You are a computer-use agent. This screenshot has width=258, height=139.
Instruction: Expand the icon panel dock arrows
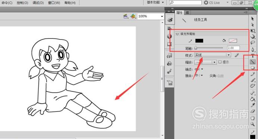point(172,9)
